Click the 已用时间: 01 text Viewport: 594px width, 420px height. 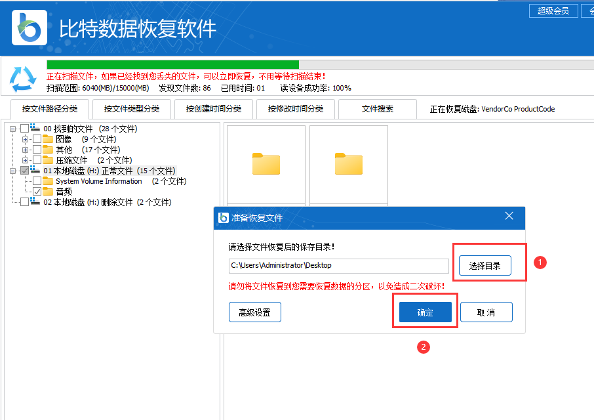243,88
